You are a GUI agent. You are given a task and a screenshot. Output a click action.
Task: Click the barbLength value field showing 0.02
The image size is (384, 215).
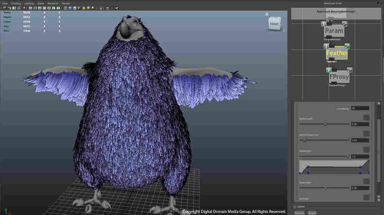point(360,124)
